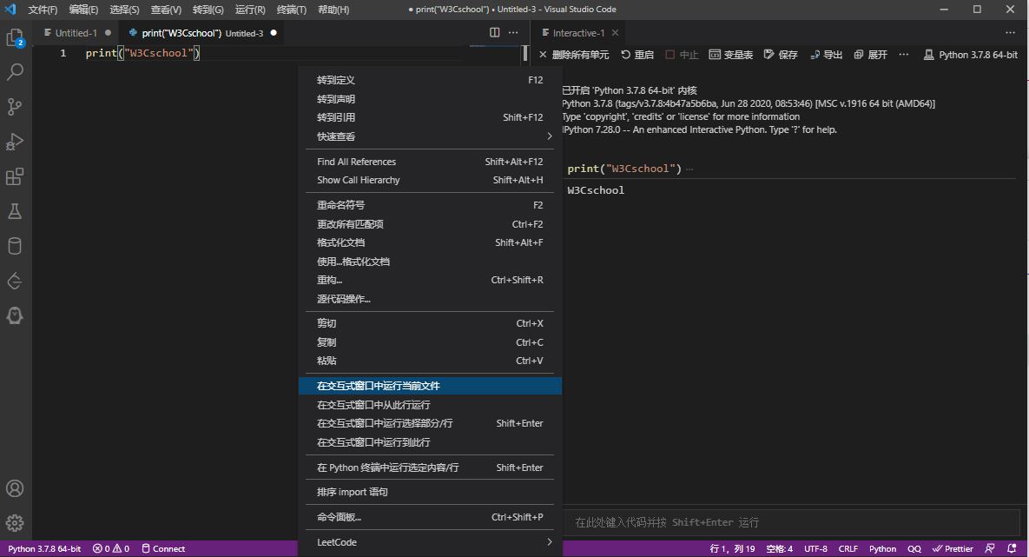This screenshot has width=1029, height=557.
Task: Choose 转到定义 in context menu
Action: [430, 79]
